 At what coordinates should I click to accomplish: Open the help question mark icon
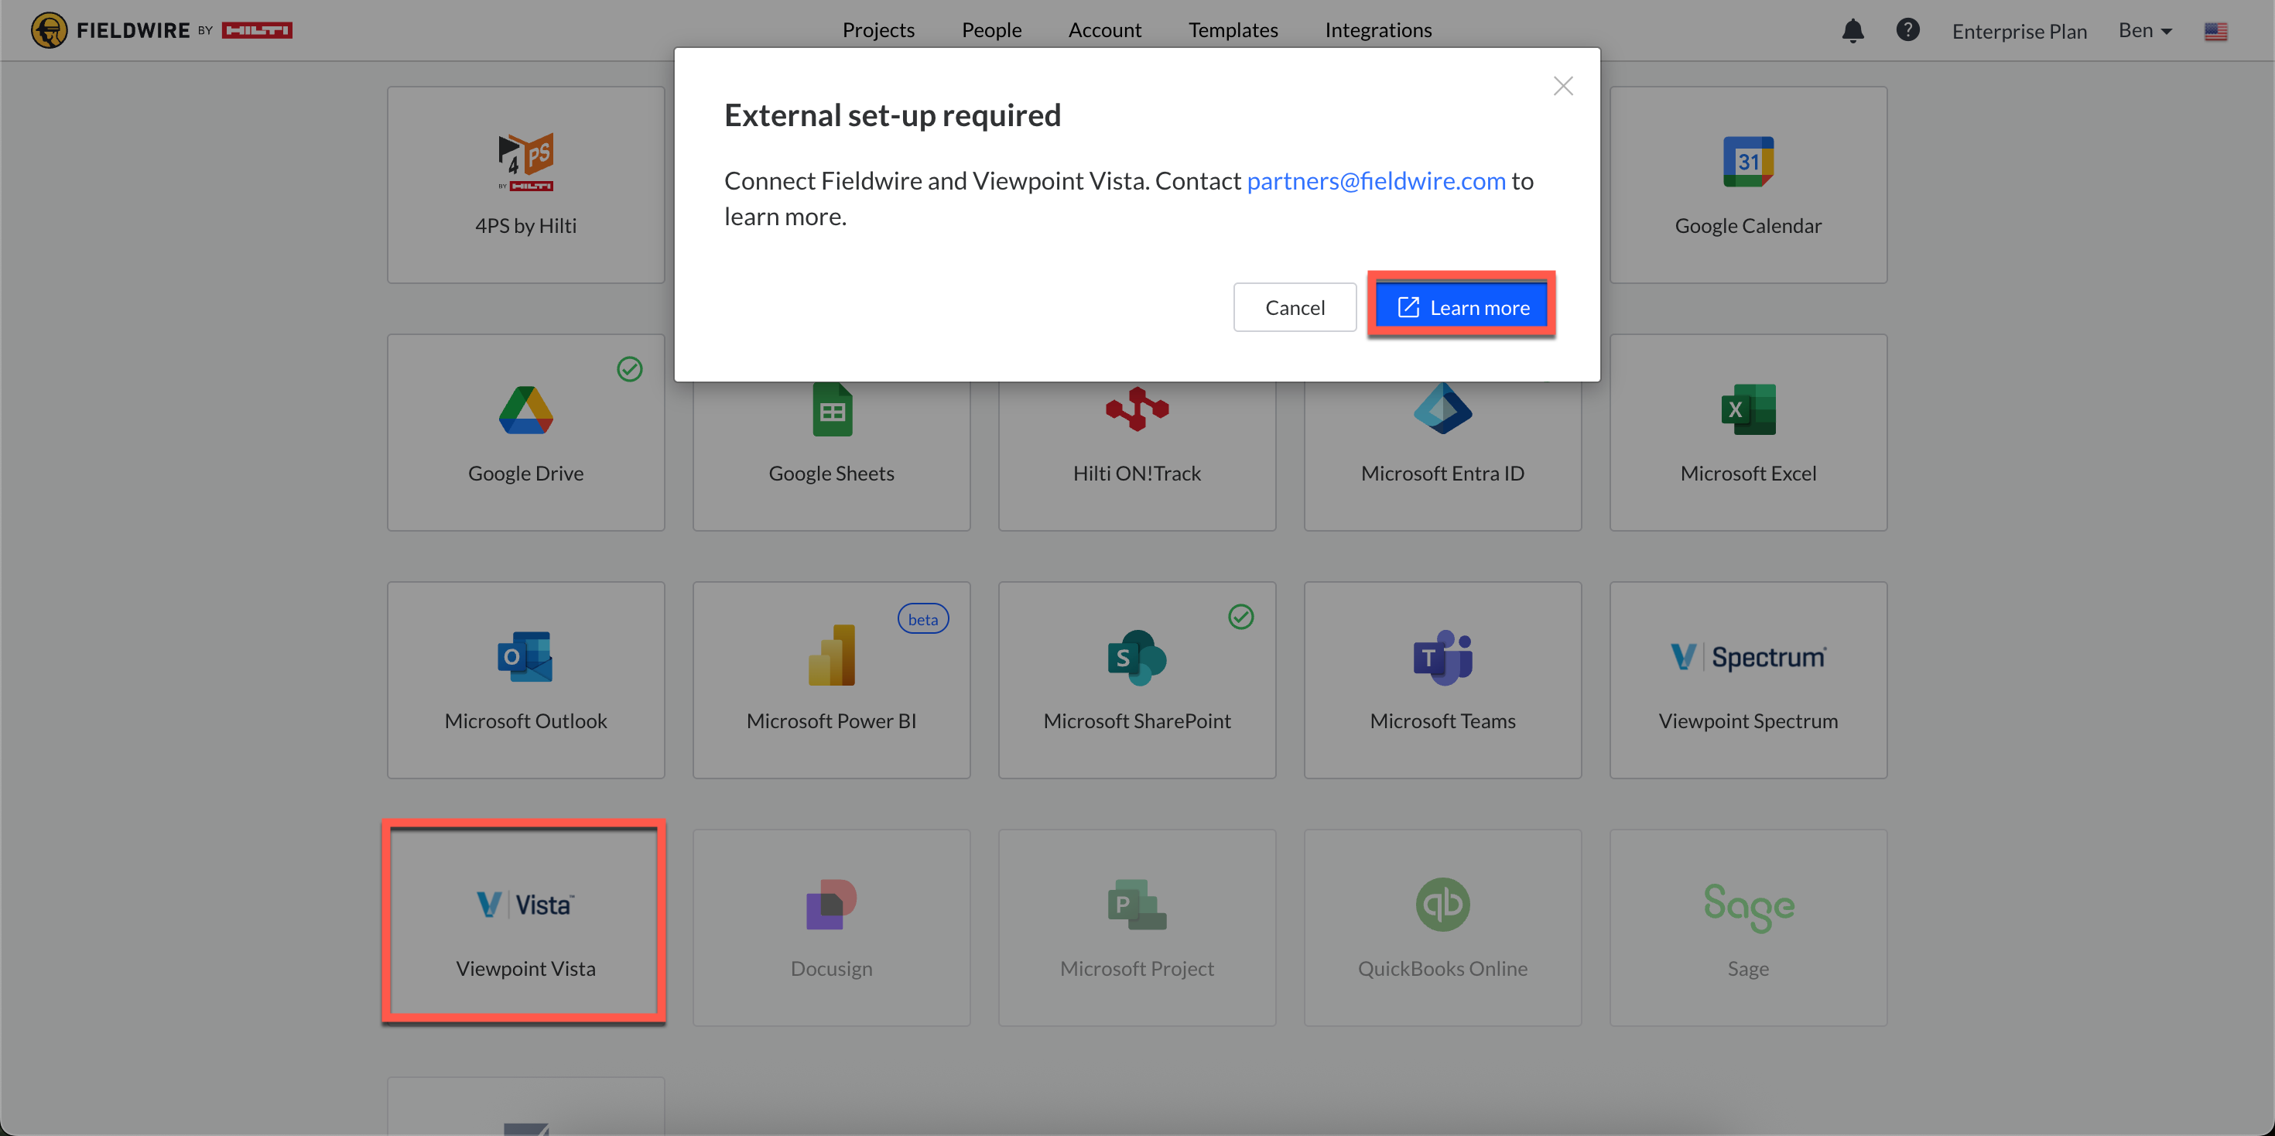pyautogui.click(x=1907, y=30)
